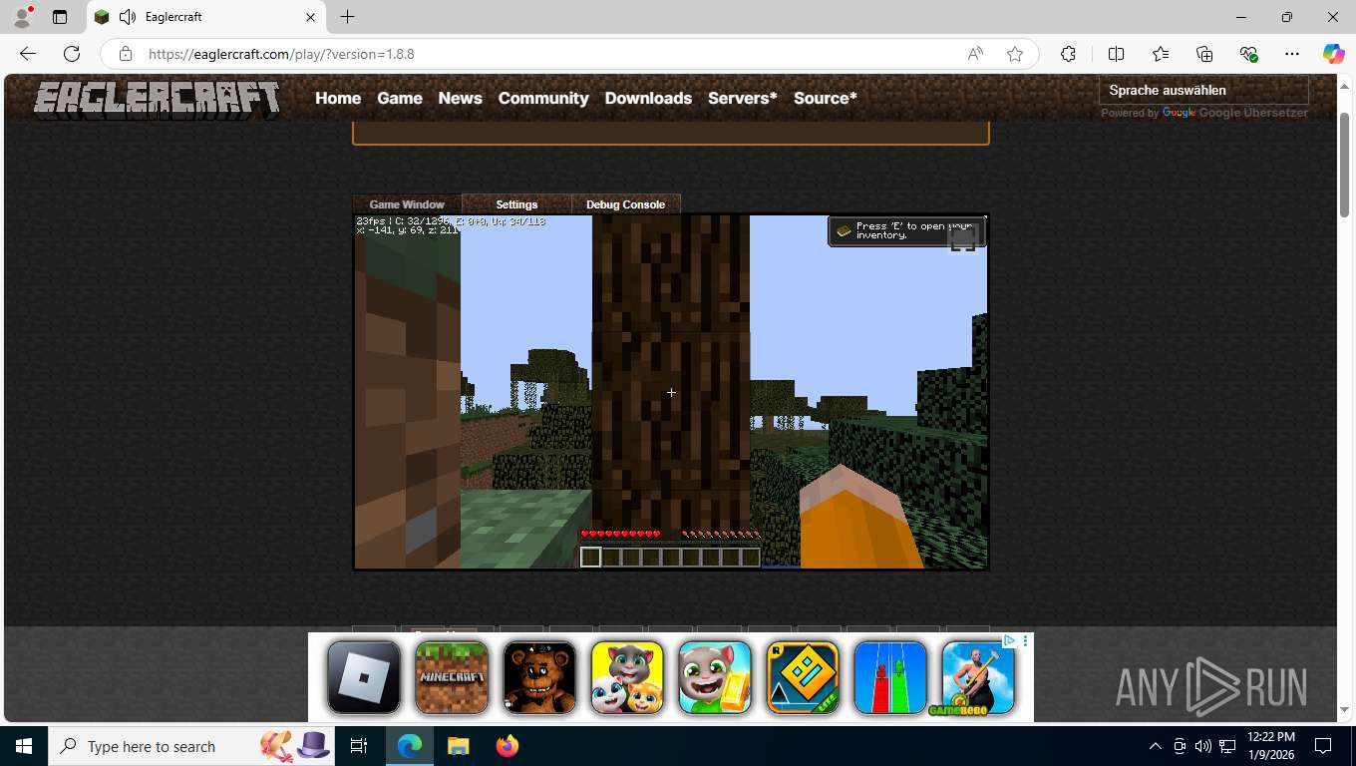Refresh the Eaglercraft page

(72, 54)
